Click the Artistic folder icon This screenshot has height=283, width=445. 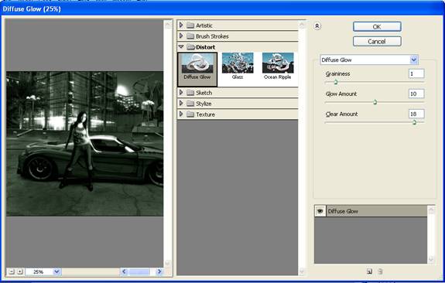[x=190, y=26]
